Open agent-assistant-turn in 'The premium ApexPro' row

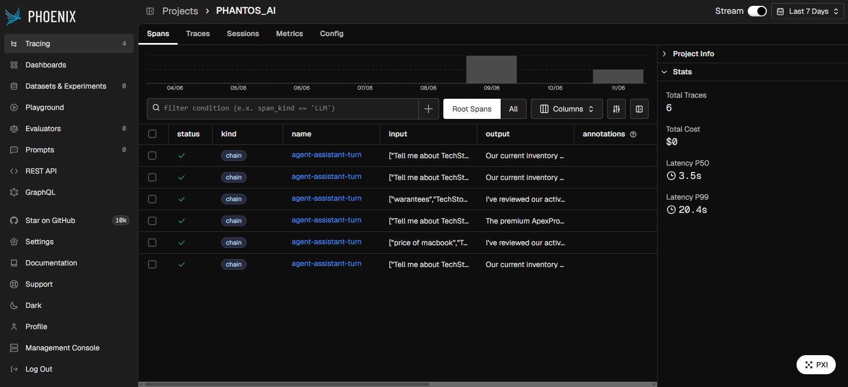pos(327,220)
